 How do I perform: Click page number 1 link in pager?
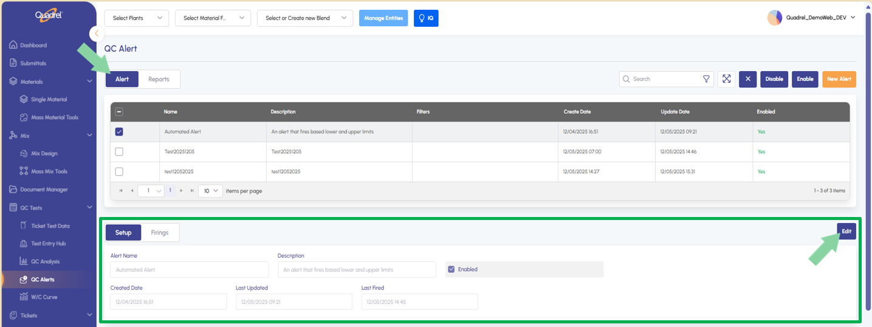[170, 191]
